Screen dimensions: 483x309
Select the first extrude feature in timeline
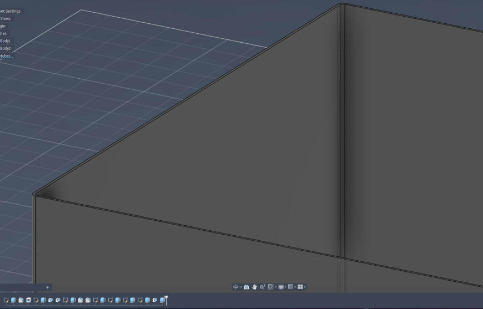(13, 300)
